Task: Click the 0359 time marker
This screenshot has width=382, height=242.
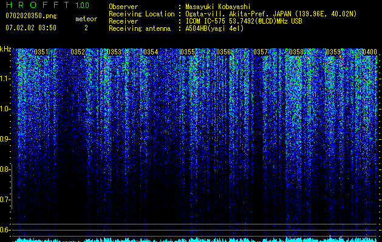Action: (333, 52)
